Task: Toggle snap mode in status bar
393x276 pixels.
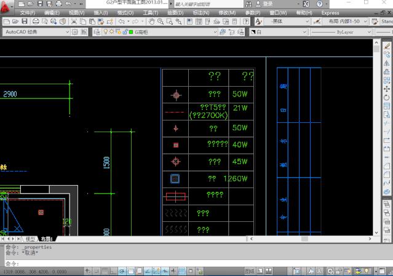Action: [98, 271]
